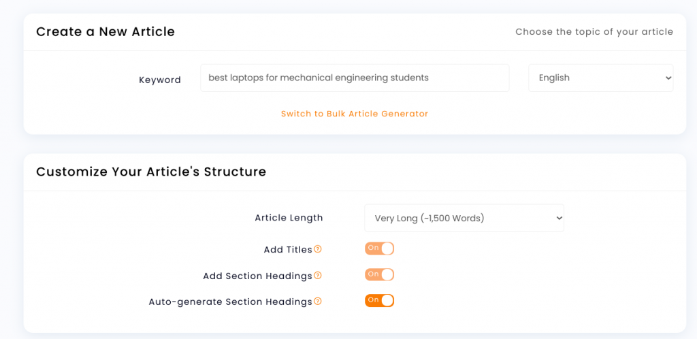
Task: Click the chevron arrow on Article Length selector
Action: click(x=559, y=218)
